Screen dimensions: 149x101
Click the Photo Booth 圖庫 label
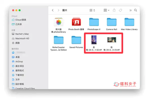(76, 29)
